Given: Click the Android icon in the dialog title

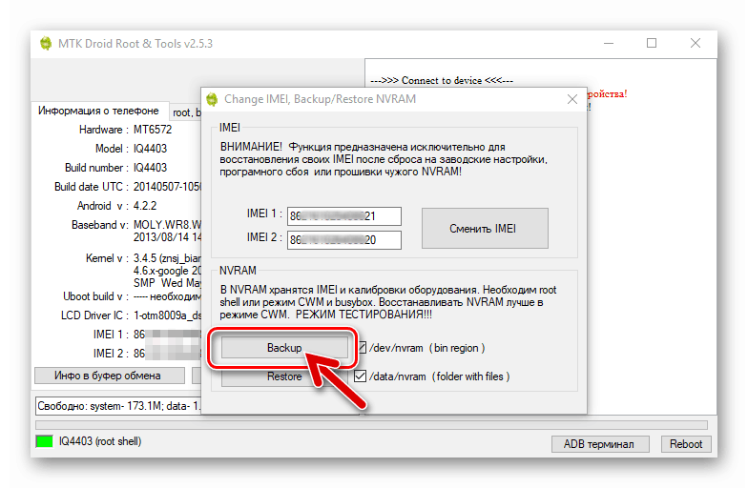Looking at the screenshot, I should coord(212,99).
